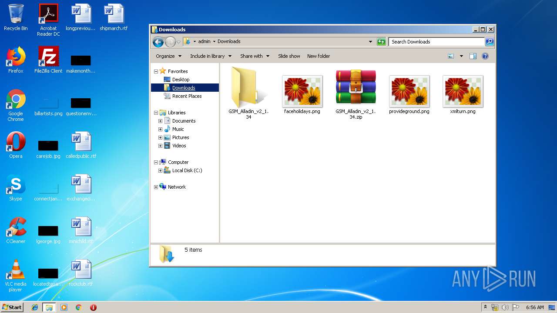Select carejob.jpg desktop file
This screenshot has height=313, width=557.
coord(48,149)
